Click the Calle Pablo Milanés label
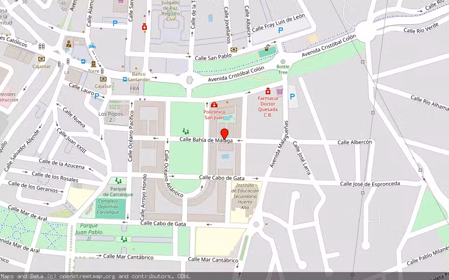Viewport: 449px width, 280px height. click(x=427, y=256)
